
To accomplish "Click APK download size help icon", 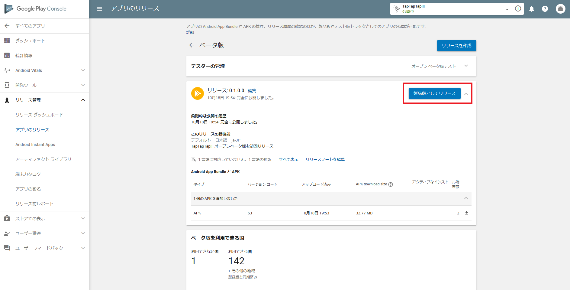I will (391, 184).
